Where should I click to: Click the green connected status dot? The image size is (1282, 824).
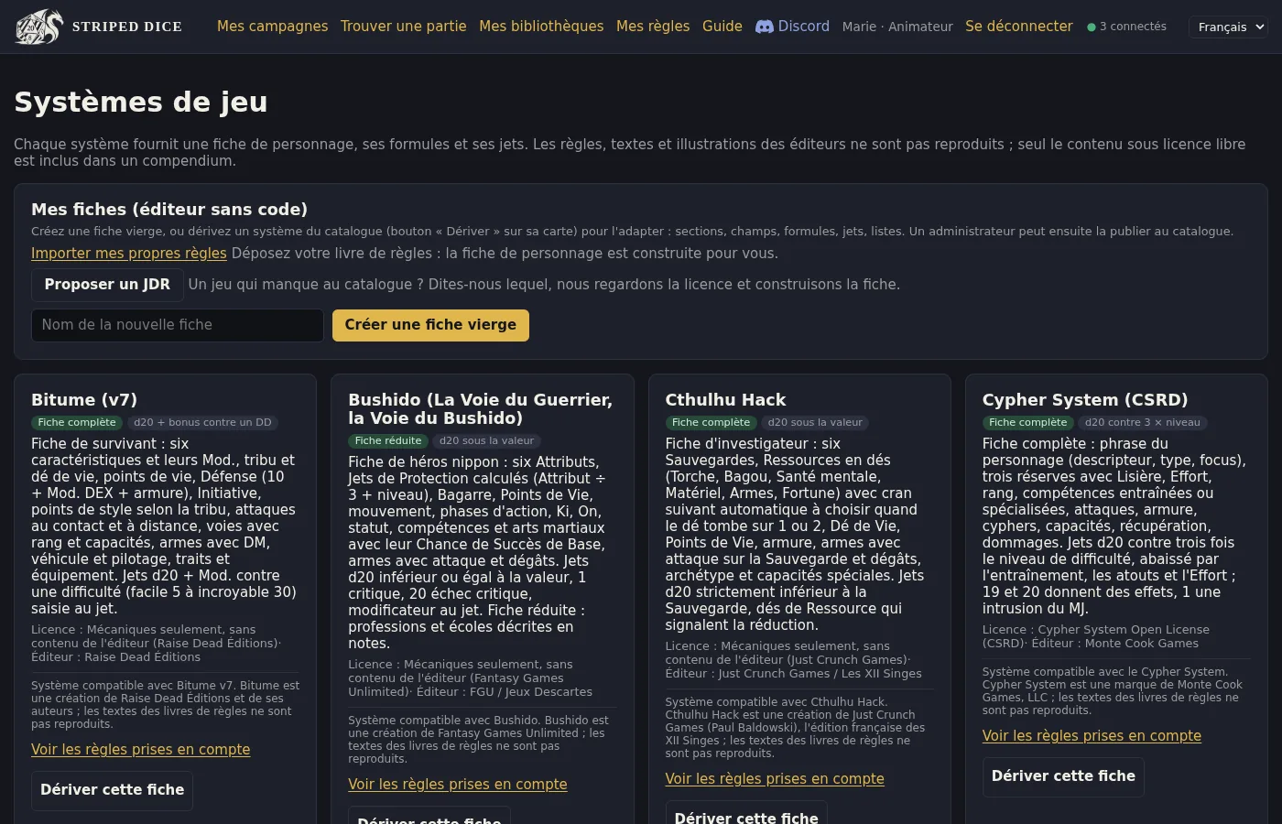click(x=1092, y=27)
